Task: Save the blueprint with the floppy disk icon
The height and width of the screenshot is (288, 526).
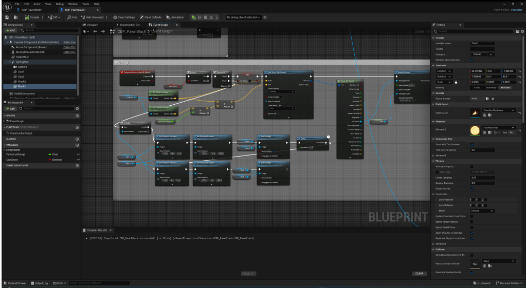Action: 7,17
